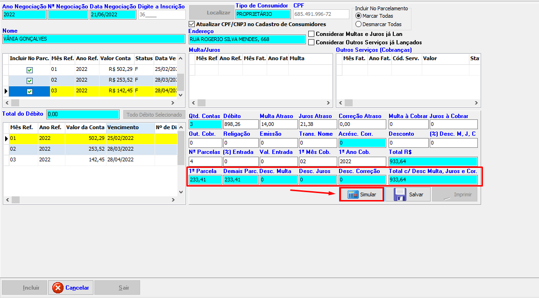Select the Desmarcar Todas radio option

359,24
